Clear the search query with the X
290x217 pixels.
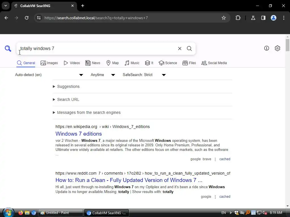[x=180, y=49]
